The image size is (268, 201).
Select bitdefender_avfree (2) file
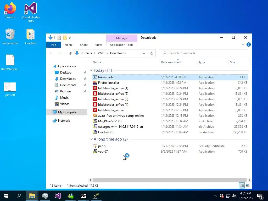pyautogui.click(x=170, y=94)
